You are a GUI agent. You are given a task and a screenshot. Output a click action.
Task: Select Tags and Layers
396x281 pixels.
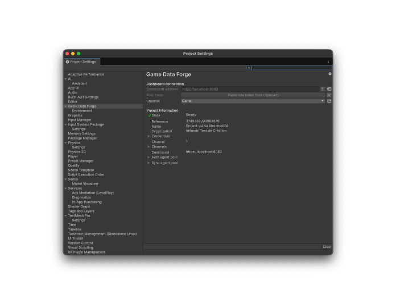[81, 211]
